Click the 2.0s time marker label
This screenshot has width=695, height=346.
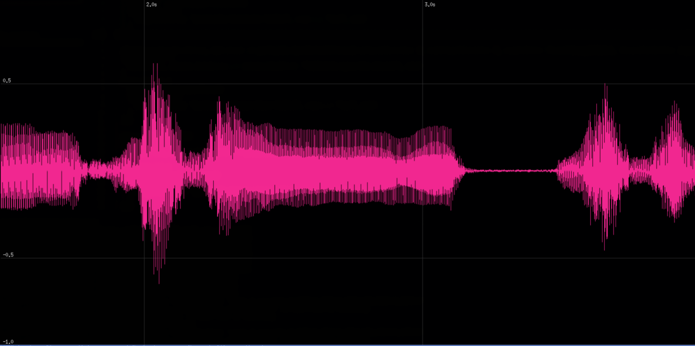click(152, 4)
